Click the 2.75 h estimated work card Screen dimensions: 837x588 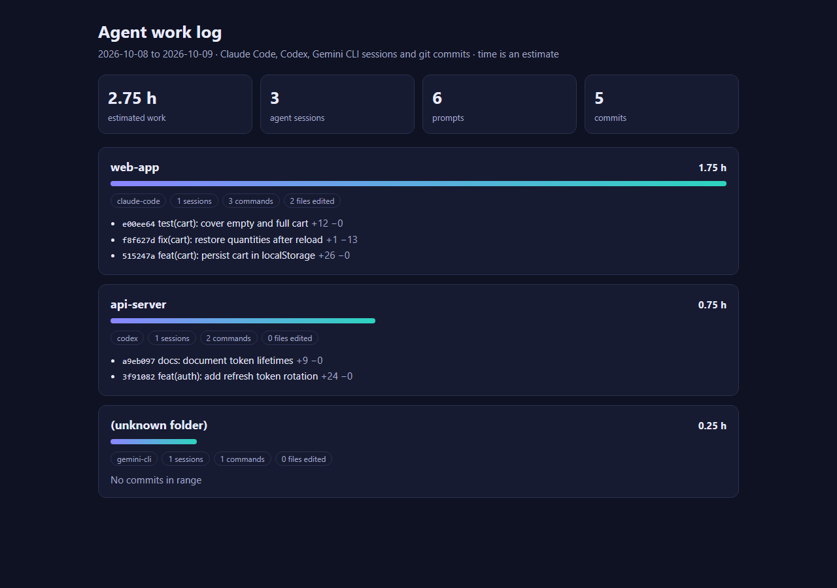tap(175, 104)
